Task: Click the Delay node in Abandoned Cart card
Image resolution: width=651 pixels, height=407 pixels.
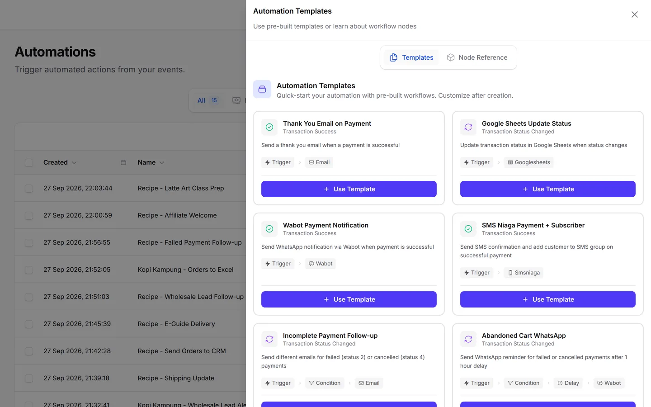Action: click(568, 383)
